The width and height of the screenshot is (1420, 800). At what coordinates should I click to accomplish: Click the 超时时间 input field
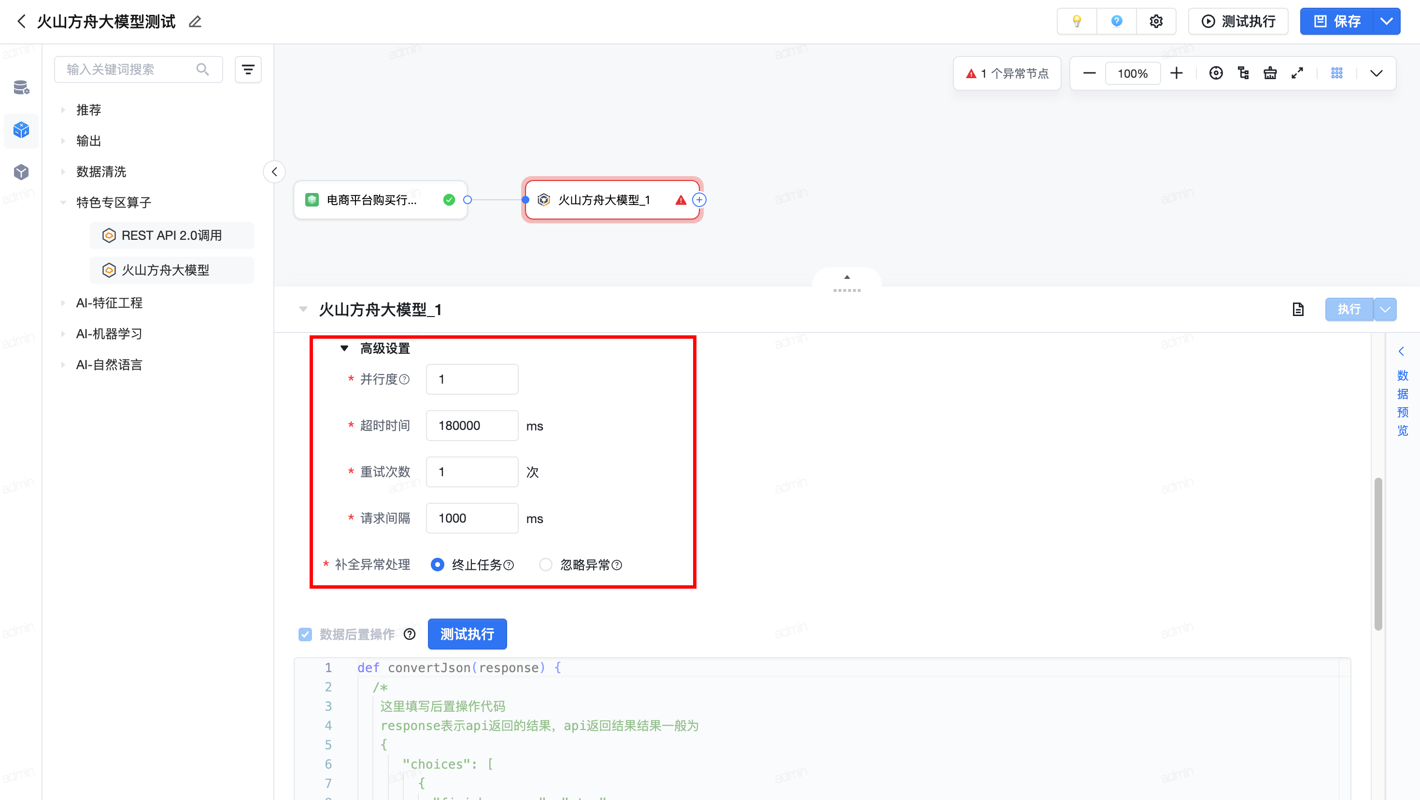pyautogui.click(x=472, y=426)
